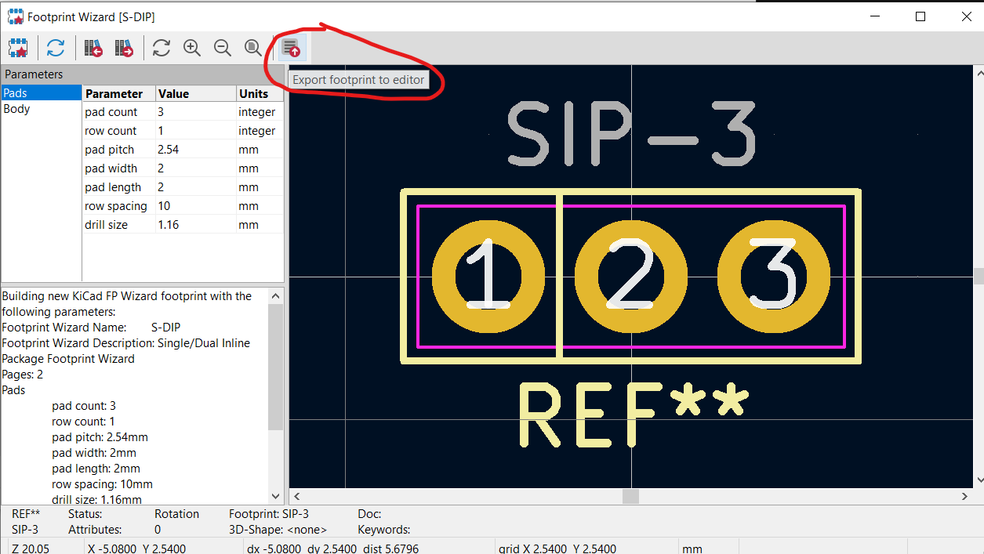The width and height of the screenshot is (984, 554).
Task: Zoom out of footprint preview
Action: tap(223, 48)
